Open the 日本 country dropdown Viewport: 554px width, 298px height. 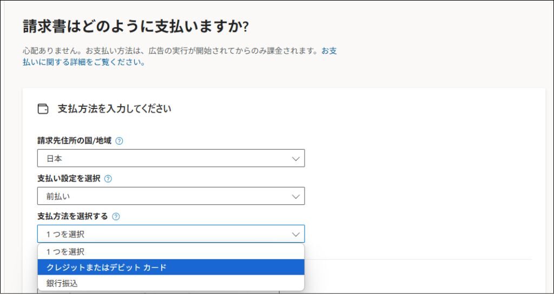171,158
